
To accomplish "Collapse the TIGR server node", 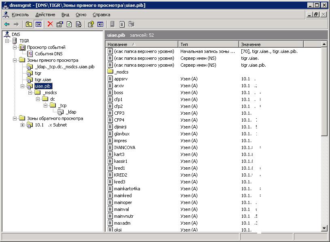I will [7, 41].
